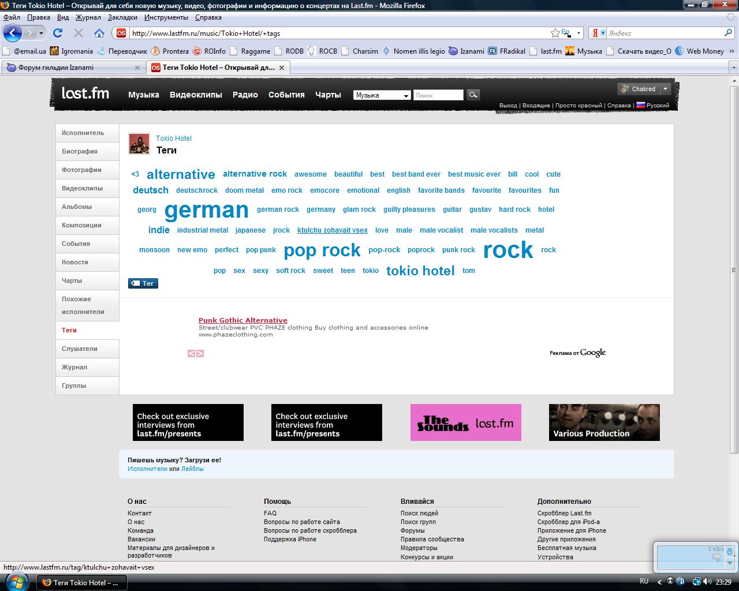The height and width of the screenshot is (591, 739).
Task: Reload the page with the refresh icon
Action: point(57,33)
